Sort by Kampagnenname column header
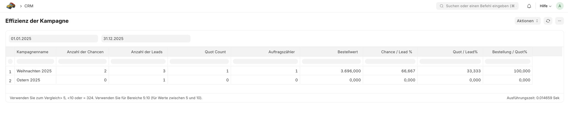The height and width of the screenshot is (122, 568). tap(32, 52)
